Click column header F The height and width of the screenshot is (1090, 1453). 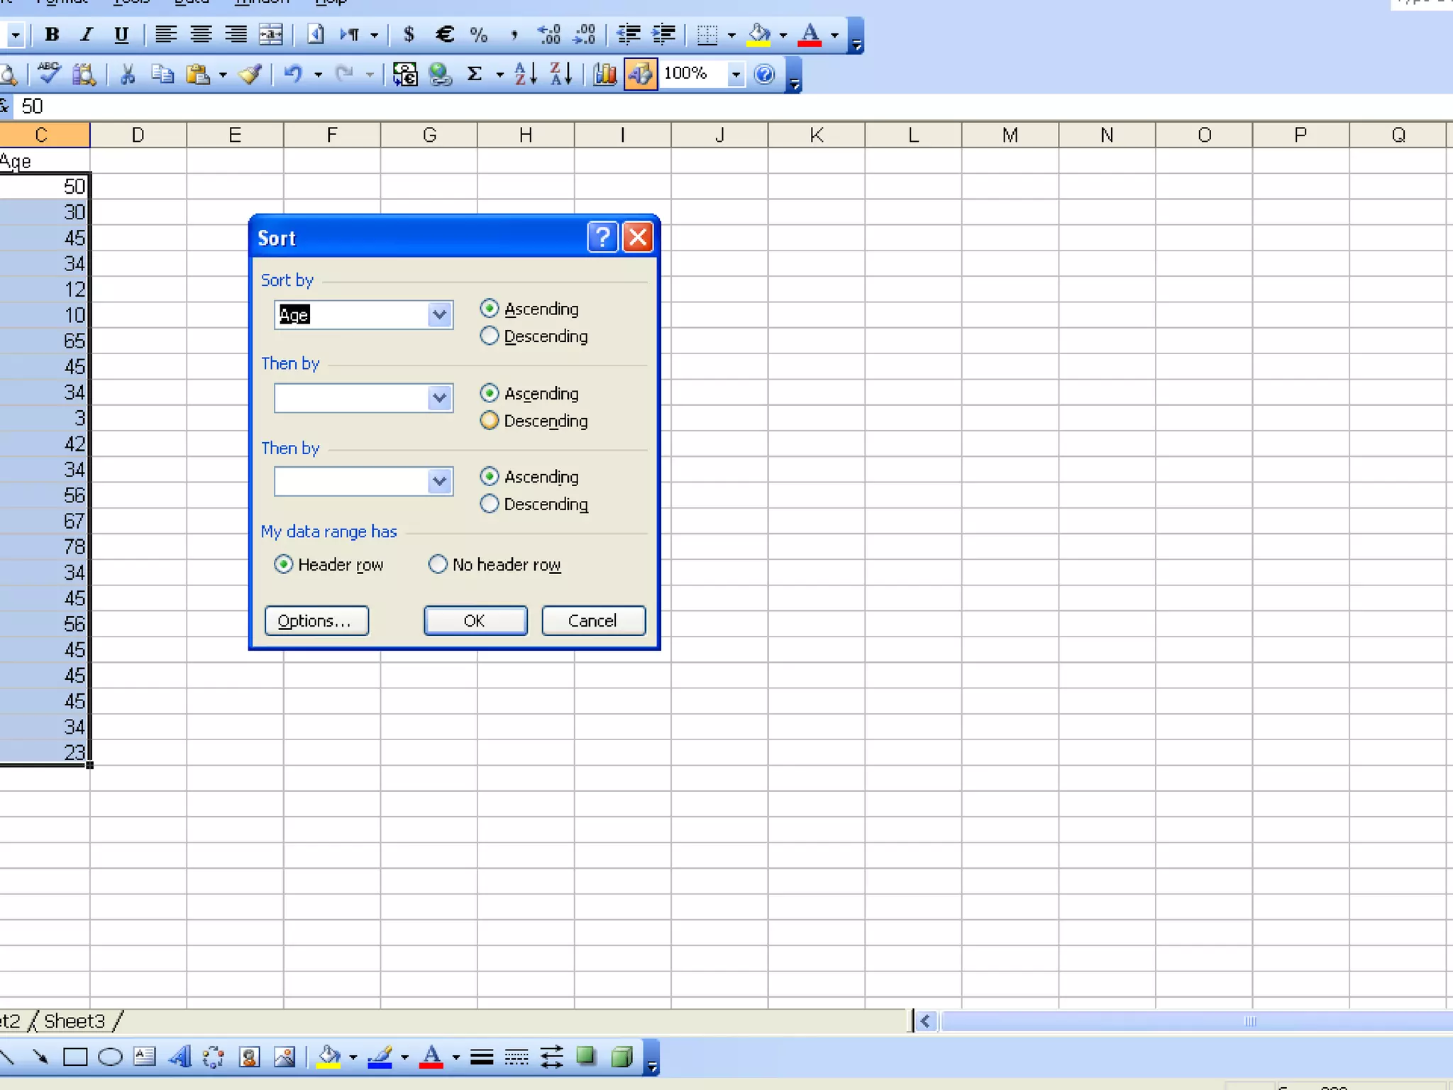(331, 135)
